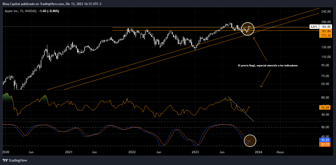
Task: Click the 2020 label on time axis
Action: tap(5, 152)
